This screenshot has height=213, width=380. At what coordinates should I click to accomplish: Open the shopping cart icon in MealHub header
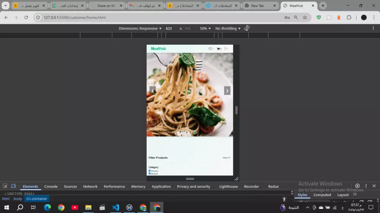(x=218, y=49)
